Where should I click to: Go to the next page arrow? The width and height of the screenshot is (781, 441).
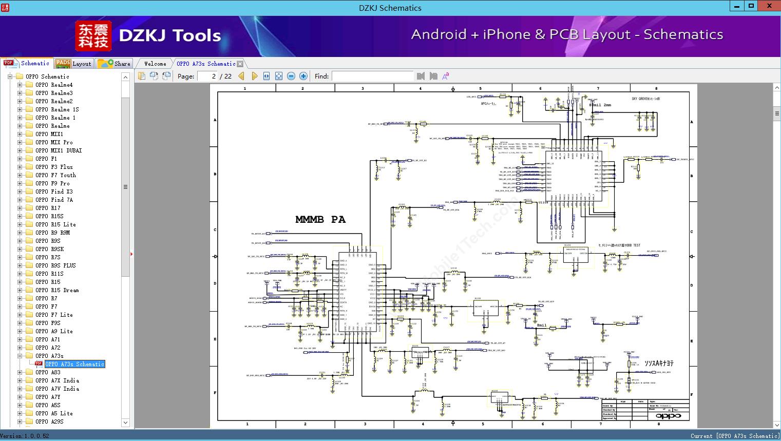[254, 76]
